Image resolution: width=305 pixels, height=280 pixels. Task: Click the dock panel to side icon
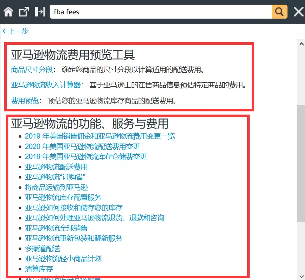tap(39, 12)
